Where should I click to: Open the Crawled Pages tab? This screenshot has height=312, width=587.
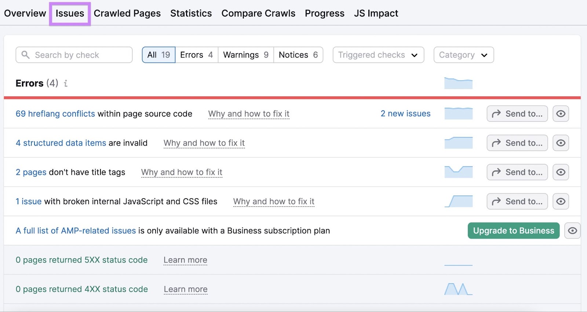pos(127,13)
